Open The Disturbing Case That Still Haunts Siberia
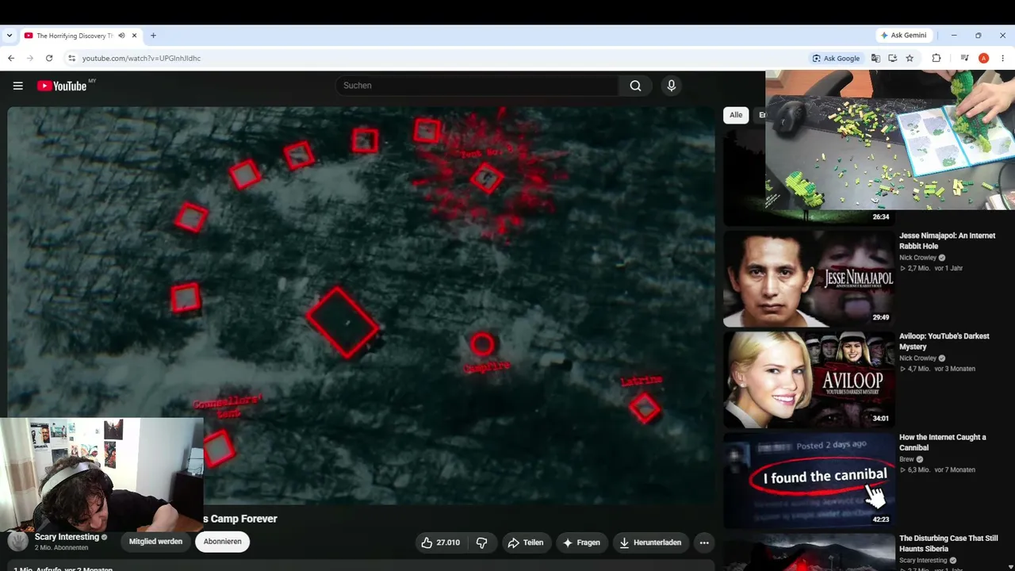Screen dimensions: 1015x571 tap(948, 543)
